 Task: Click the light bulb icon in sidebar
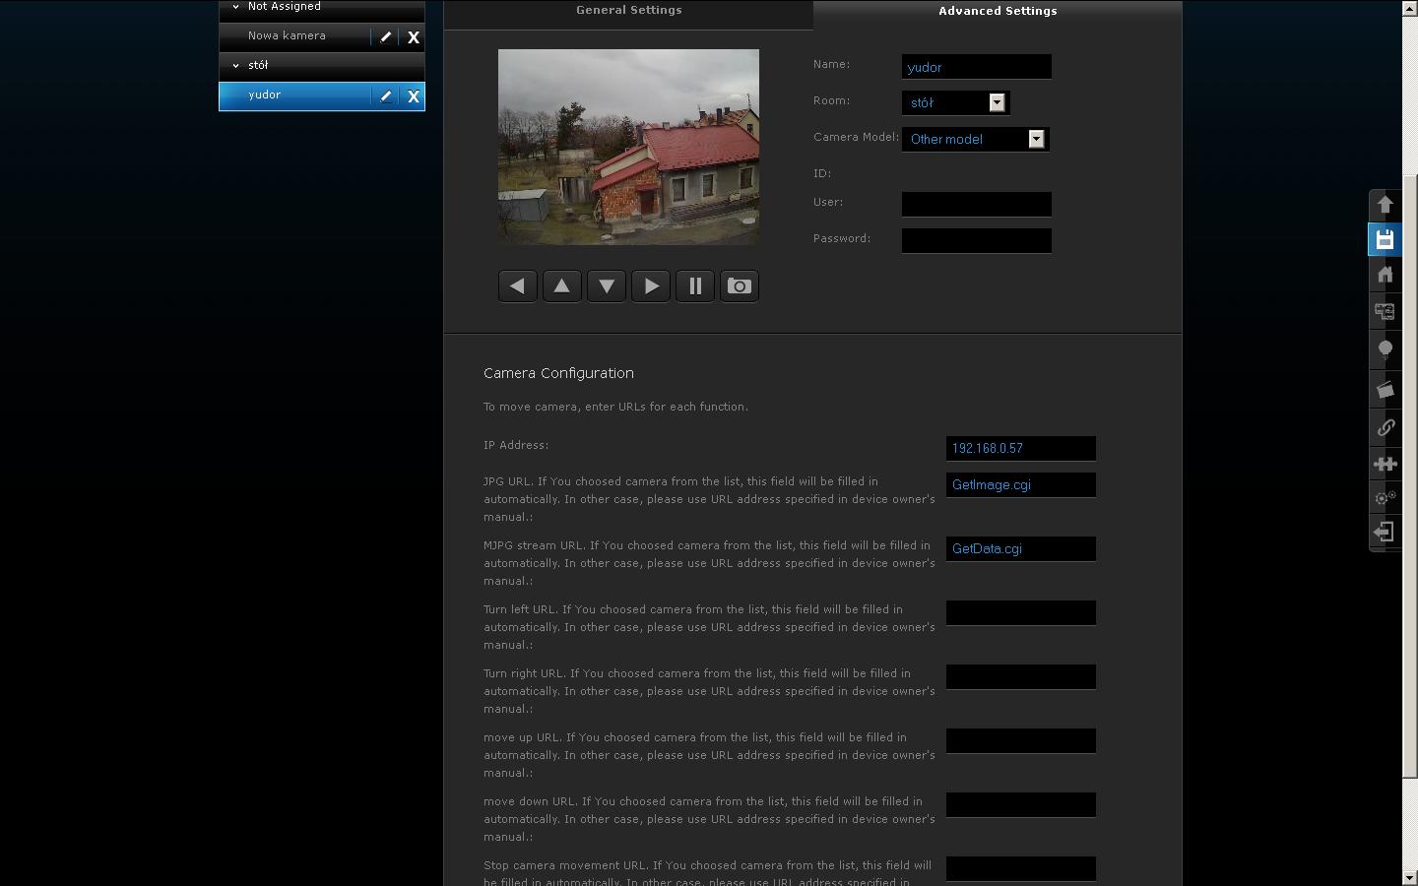pyautogui.click(x=1385, y=349)
